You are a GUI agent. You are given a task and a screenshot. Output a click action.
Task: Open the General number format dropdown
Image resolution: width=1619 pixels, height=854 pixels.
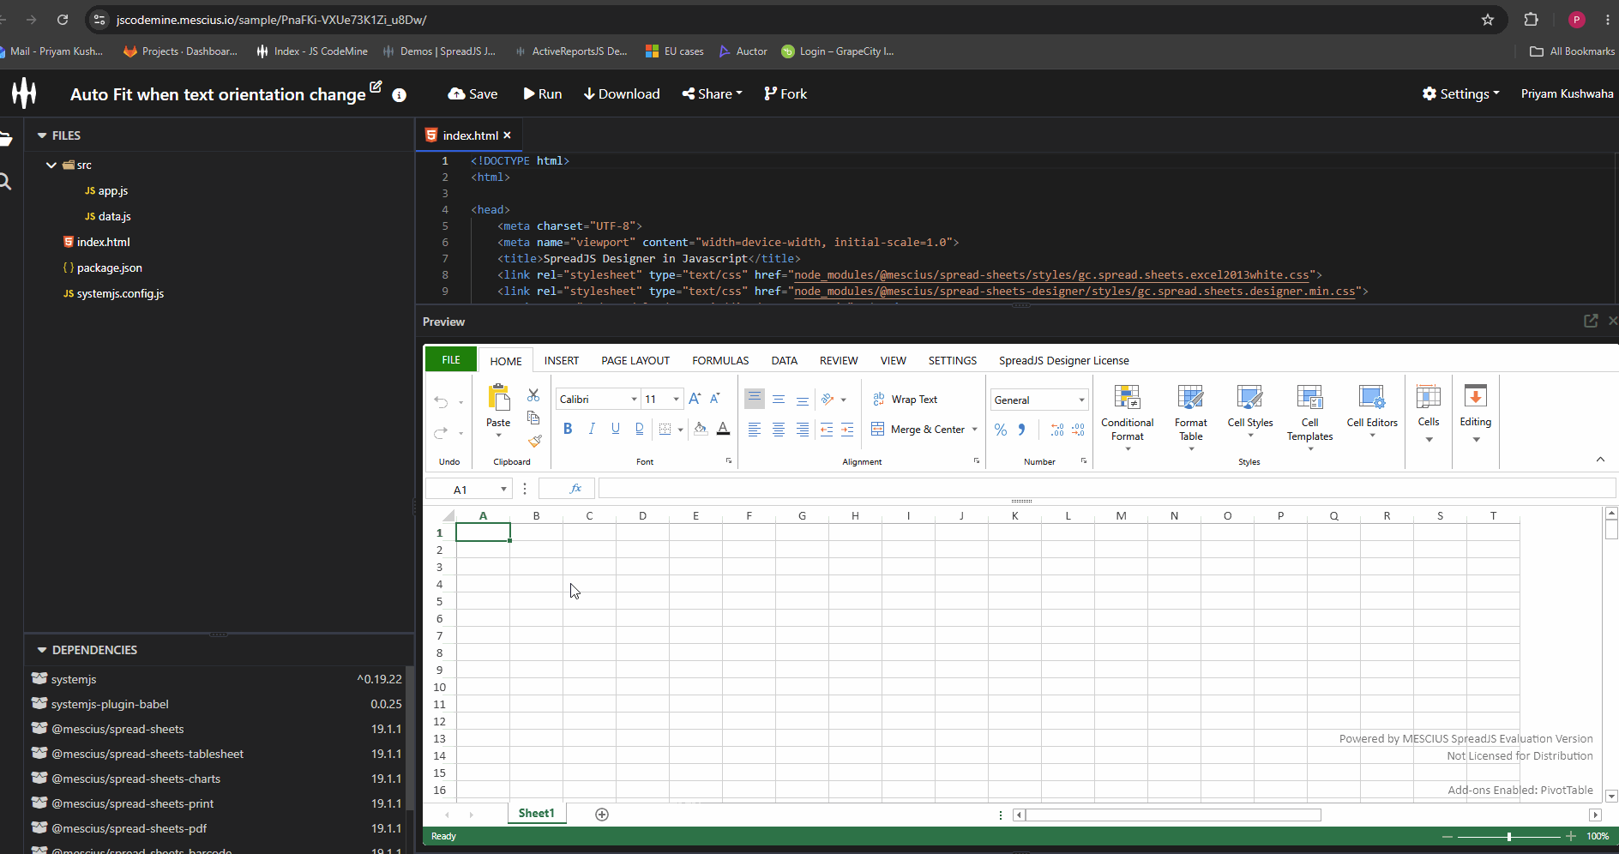[1081, 400]
